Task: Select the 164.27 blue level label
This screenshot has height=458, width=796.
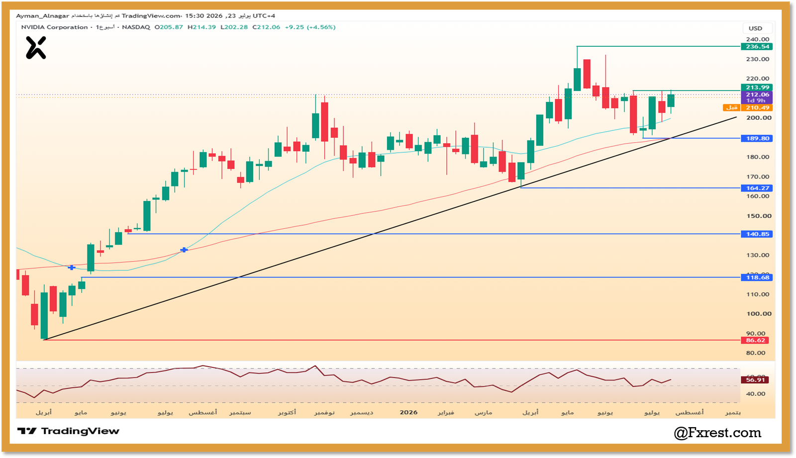Action: [757, 188]
